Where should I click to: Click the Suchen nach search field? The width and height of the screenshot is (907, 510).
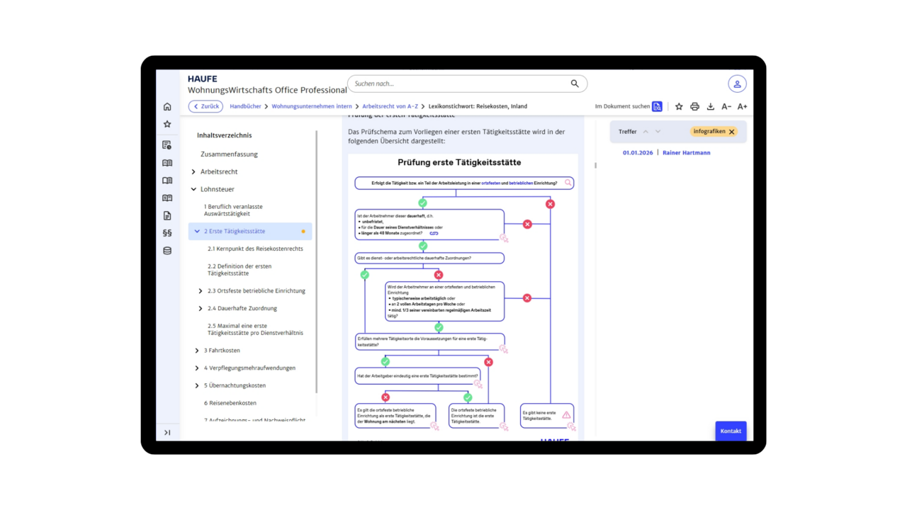(x=461, y=84)
